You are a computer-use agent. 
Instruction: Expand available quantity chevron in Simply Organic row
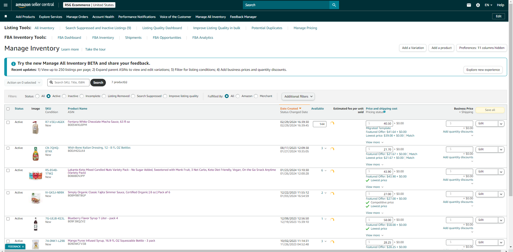pos(325,193)
